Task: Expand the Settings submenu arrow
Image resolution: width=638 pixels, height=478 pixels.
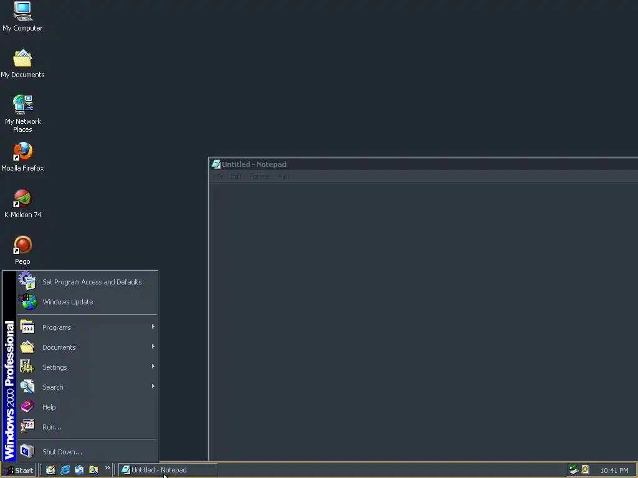Action: [153, 367]
